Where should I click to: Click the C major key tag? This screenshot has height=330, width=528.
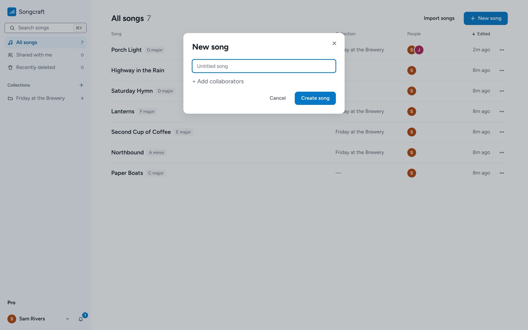click(x=156, y=173)
